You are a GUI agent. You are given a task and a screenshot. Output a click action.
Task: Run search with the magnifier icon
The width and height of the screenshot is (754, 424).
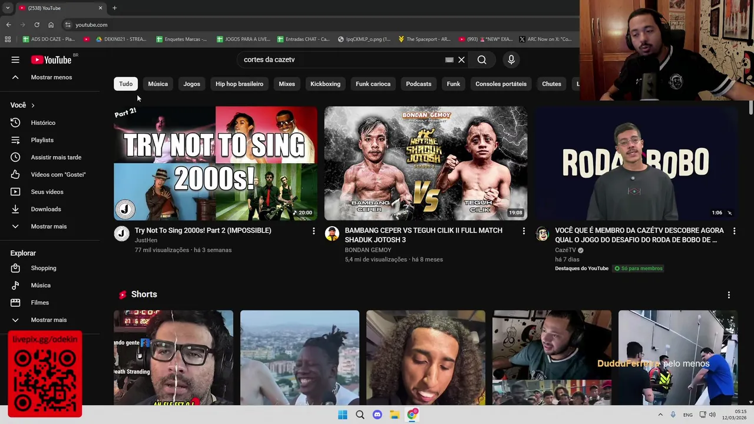click(482, 59)
